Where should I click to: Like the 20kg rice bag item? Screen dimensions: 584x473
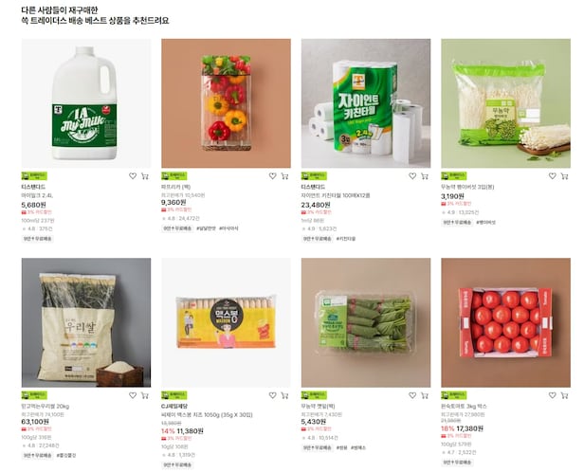133,395
